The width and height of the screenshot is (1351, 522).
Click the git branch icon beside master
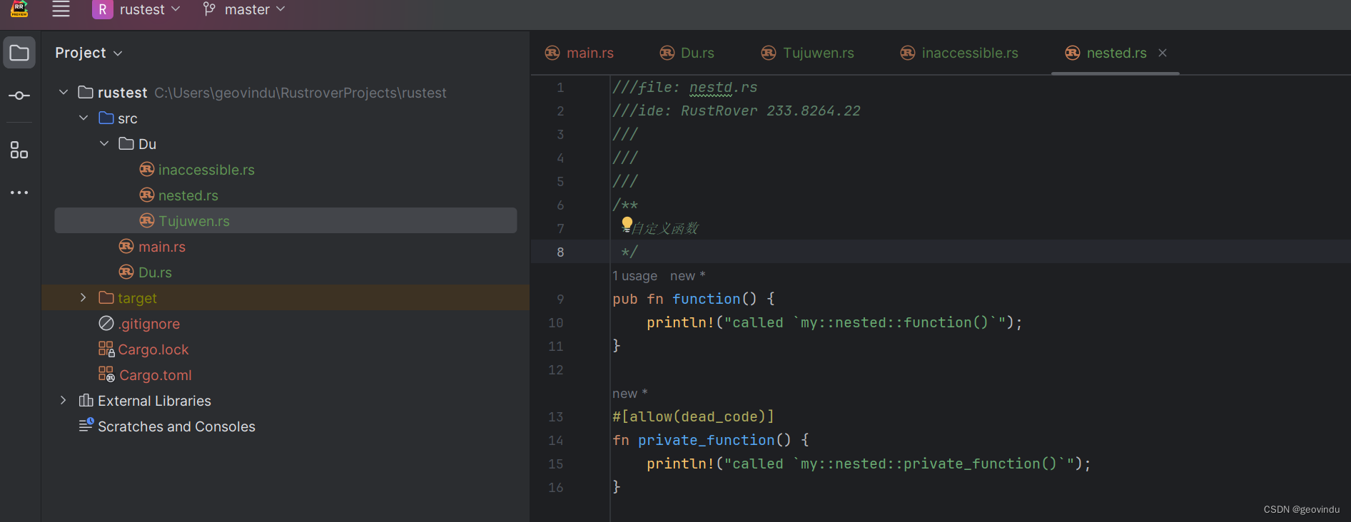click(209, 9)
